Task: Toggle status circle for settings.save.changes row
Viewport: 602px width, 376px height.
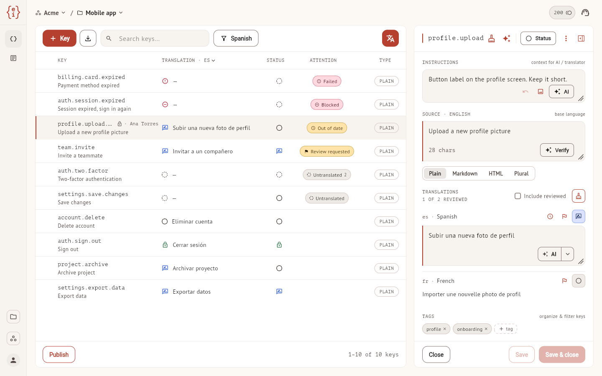Action: 279,198
